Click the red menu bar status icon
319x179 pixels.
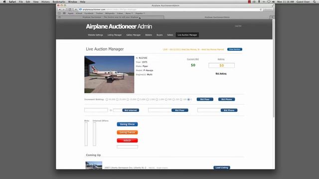tap(249, 1)
